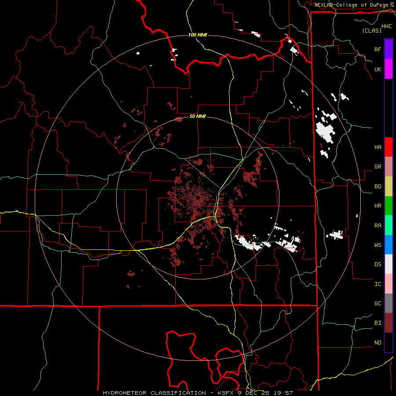Click the BI brown color swatch
The height and width of the screenshot is (396, 396).
point(389,323)
